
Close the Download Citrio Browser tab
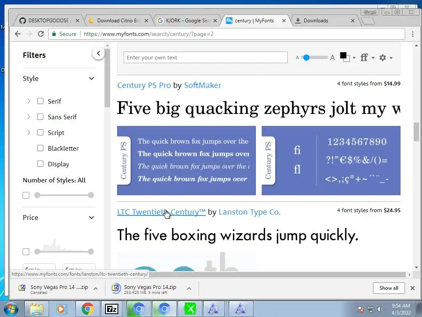[146, 21]
